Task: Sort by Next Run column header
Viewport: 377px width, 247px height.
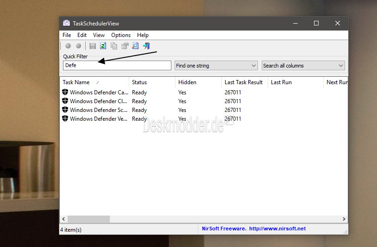Action: point(337,82)
